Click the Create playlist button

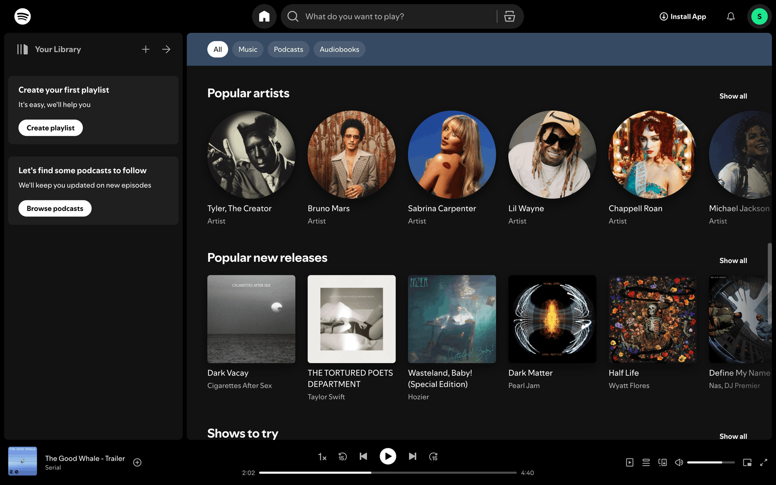pyautogui.click(x=51, y=128)
